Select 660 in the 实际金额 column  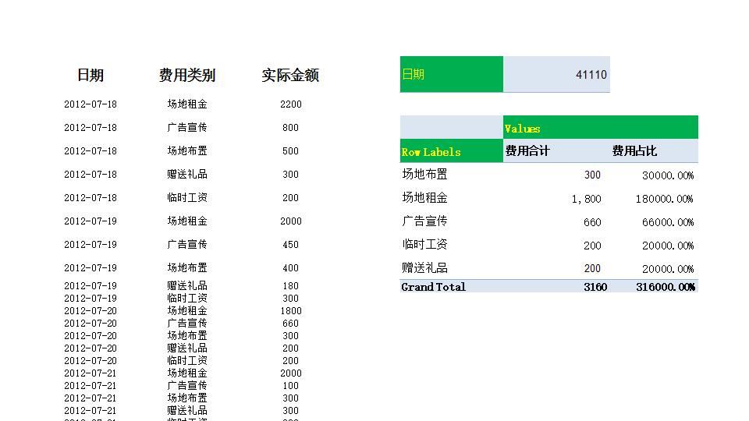pyautogui.click(x=290, y=323)
